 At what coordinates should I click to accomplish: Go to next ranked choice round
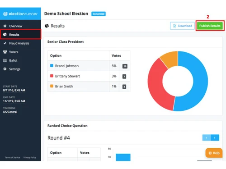[x=215, y=137]
